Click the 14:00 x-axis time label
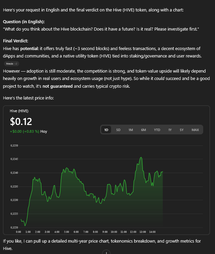Screen dimensions: 215x254 (152, 232)
